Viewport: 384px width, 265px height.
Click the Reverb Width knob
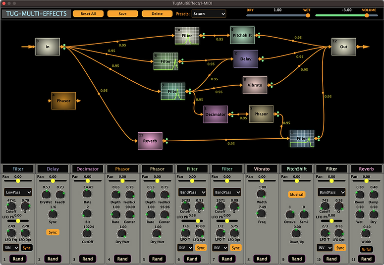click(x=366, y=233)
